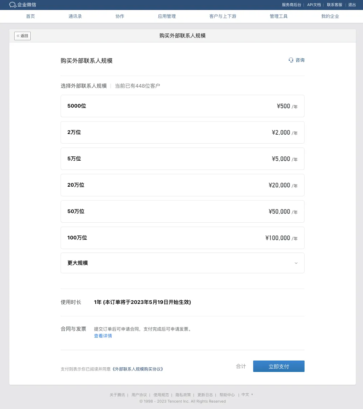Click the 企业微信 logo in top bar
The height and width of the screenshot is (409, 363).
point(22,5)
